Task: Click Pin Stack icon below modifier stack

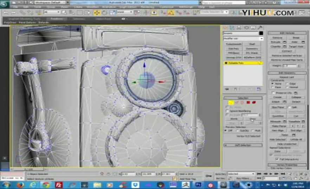Action: pos(227,89)
